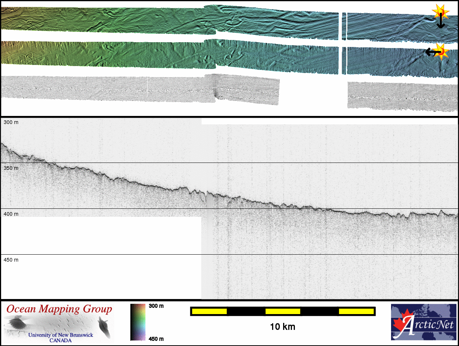Click the 450 m color legend label
Viewport: 459px width, 346px height.
tap(156, 339)
